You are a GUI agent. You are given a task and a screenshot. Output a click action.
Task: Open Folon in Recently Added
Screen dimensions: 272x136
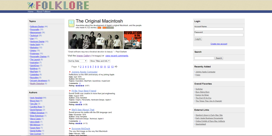point(198,75)
